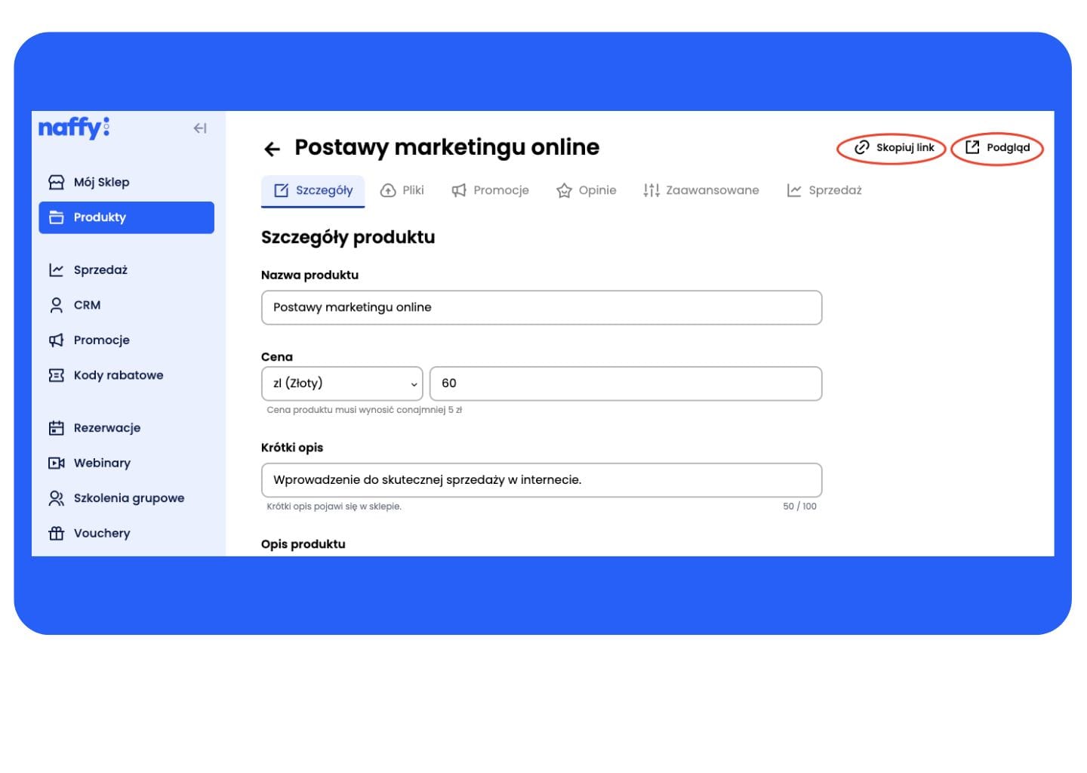1087x773 pixels.
Task: Click the calendar icon beside Rezerwacje
Action: pos(57,428)
